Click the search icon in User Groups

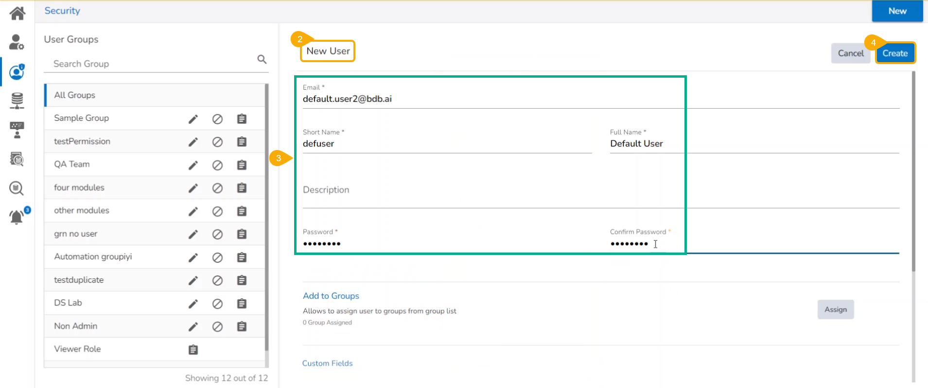(262, 59)
